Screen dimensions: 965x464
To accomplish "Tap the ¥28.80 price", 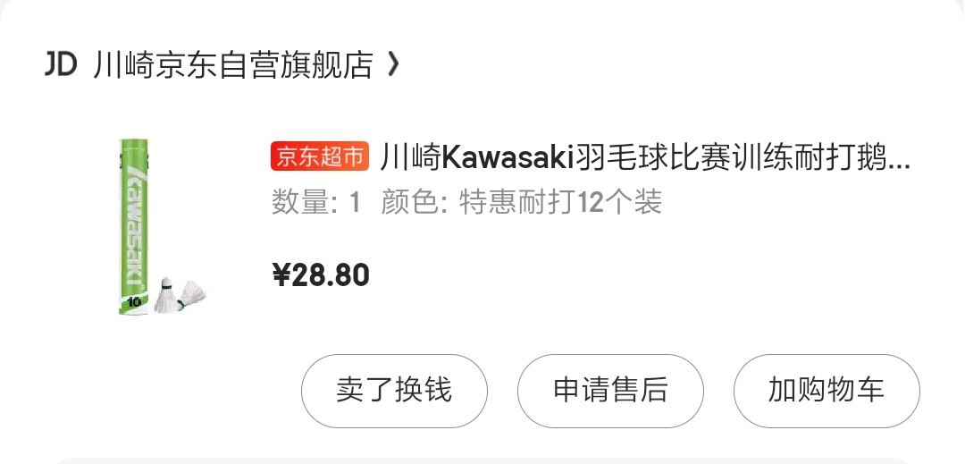I will [321, 275].
